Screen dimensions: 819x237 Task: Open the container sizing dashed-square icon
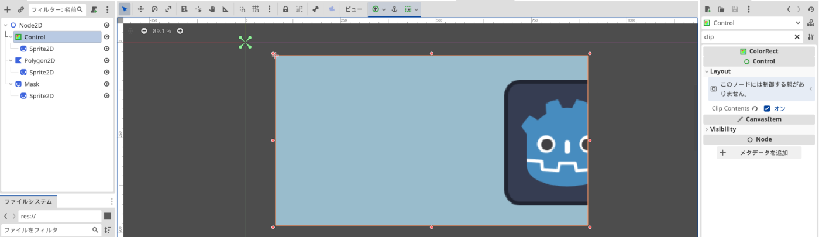[x=408, y=9]
